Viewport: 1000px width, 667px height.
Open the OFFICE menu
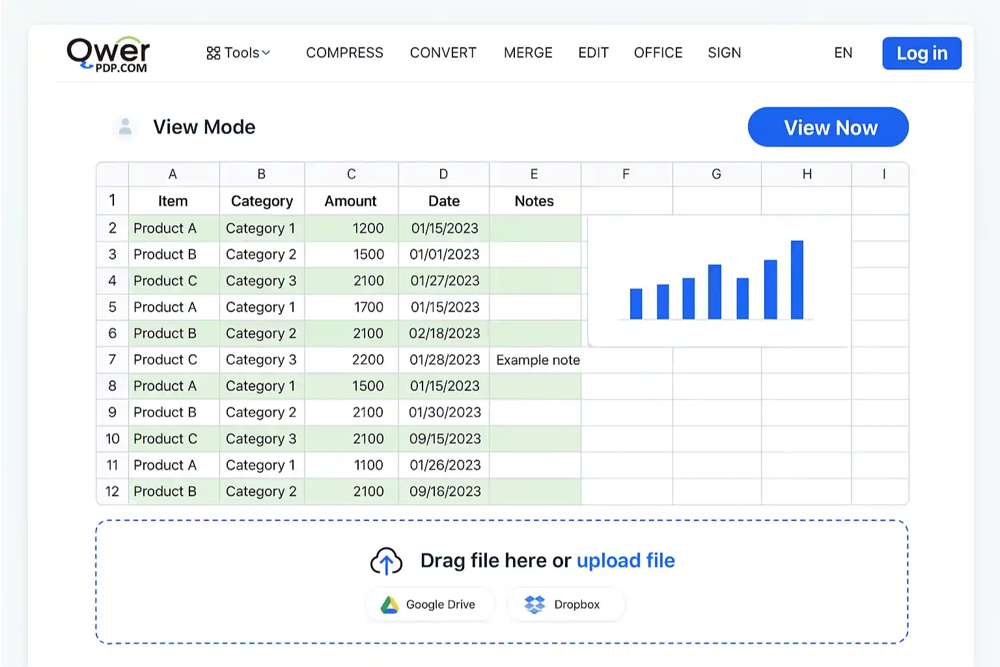point(658,53)
